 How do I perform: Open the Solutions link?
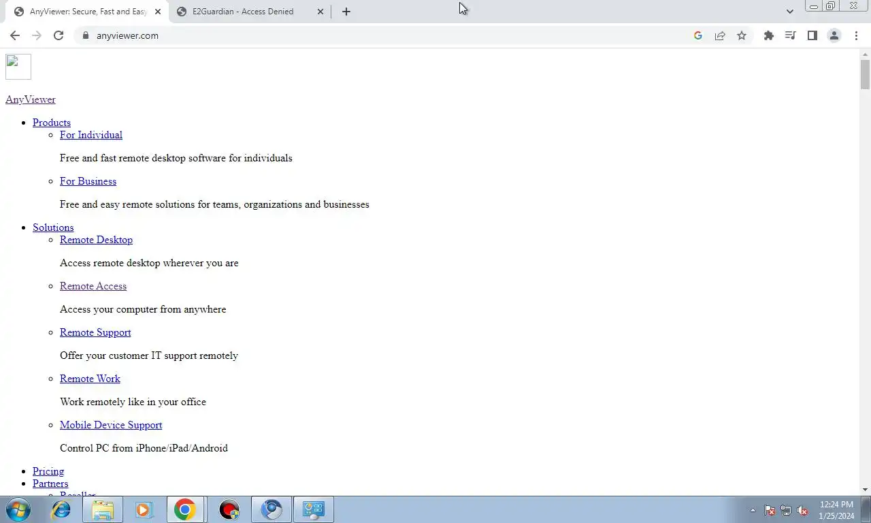tap(53, 227)
